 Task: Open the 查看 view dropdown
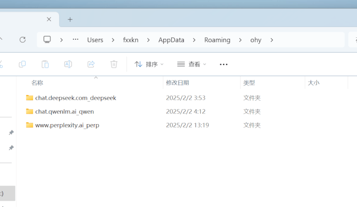pyautogui.click(x=192, y=64)
